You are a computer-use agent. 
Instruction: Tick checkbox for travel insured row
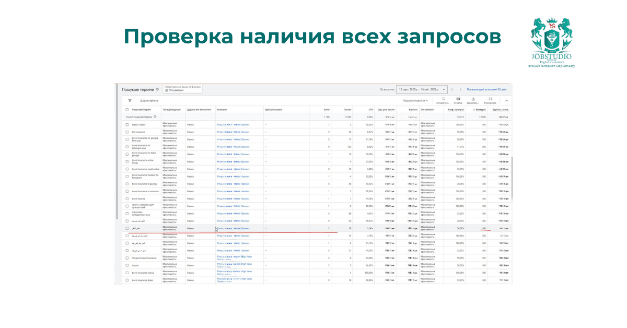point(127,198)
